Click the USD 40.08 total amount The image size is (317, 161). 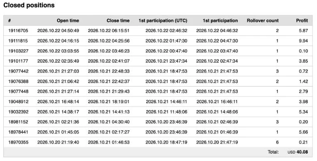pos(298,152)
